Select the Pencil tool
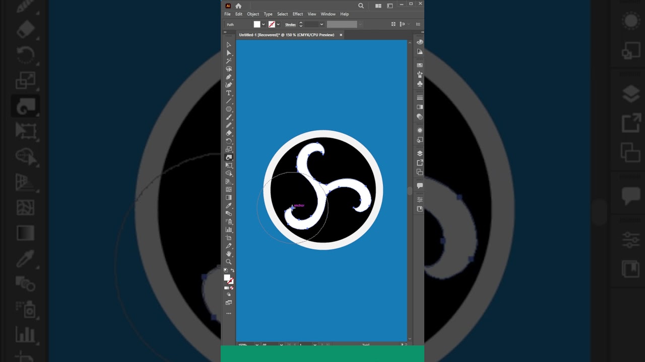This screenshot has height=362, width=645. 229,125
